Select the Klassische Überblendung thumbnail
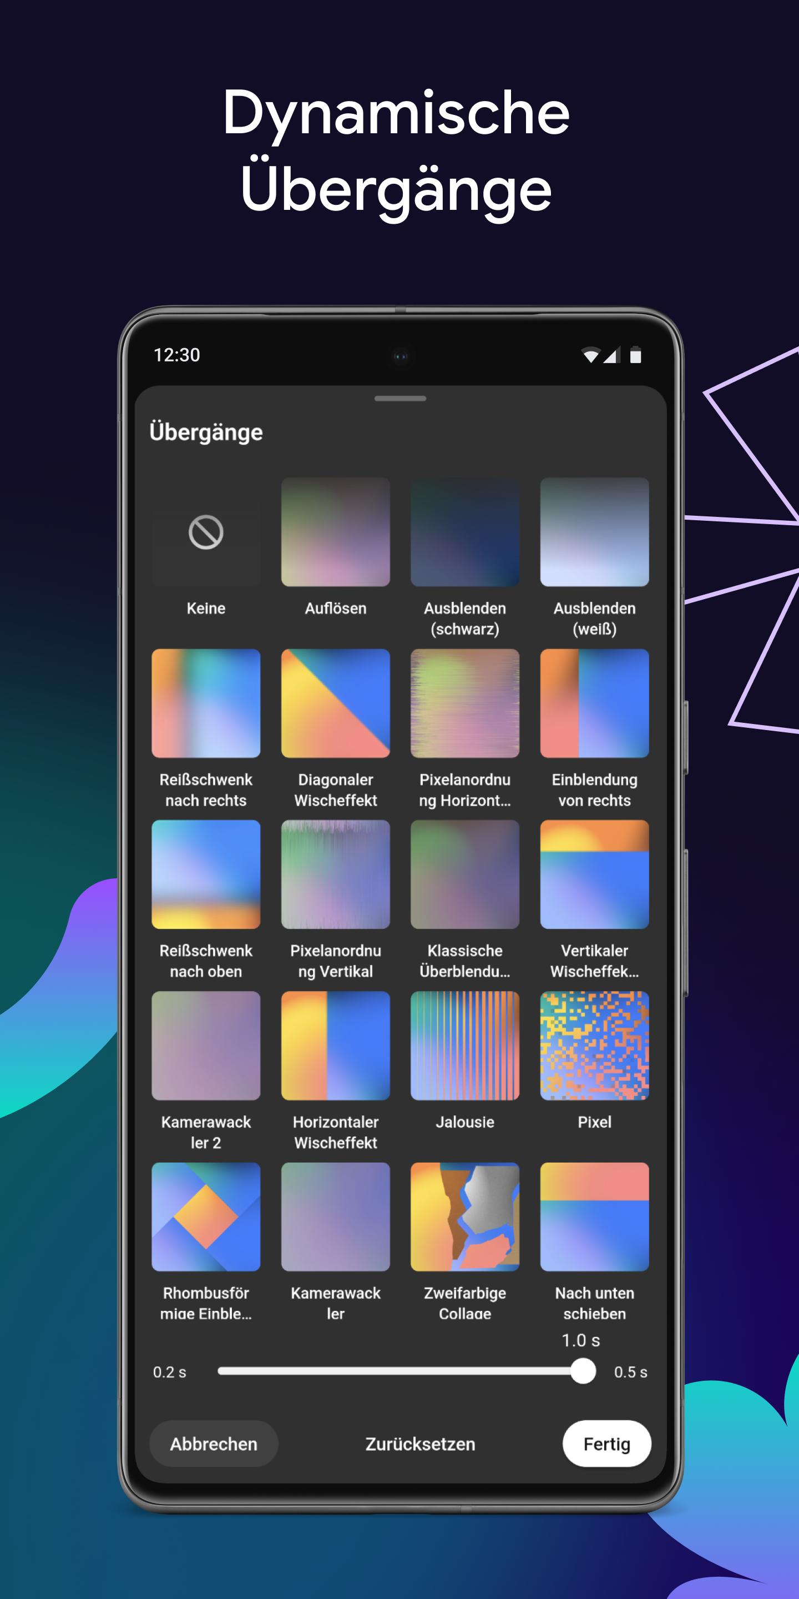The height and width of the screenshot is (1599, 799). coord(466,874)
